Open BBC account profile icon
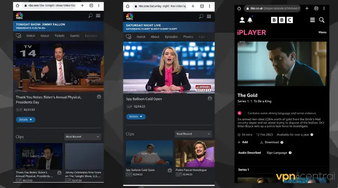Viewport: 338px width, 188px height. pyautogui.click(x=242, y=20)
